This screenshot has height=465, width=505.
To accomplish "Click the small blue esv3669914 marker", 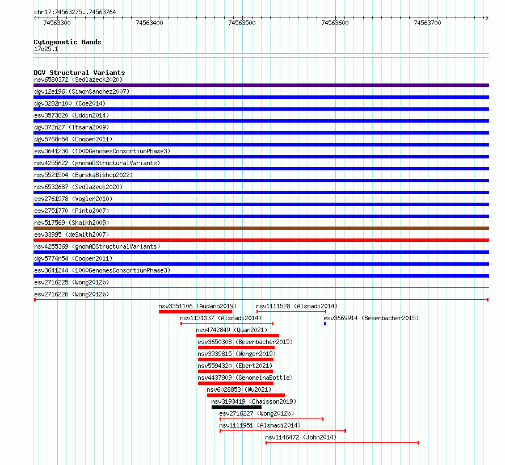I will 325,324.
